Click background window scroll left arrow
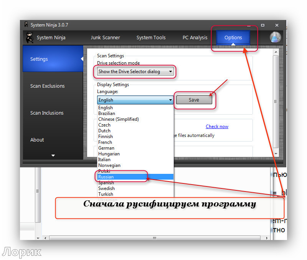The width and height of the screenshot is (307, 260). [x=45, y=238]
